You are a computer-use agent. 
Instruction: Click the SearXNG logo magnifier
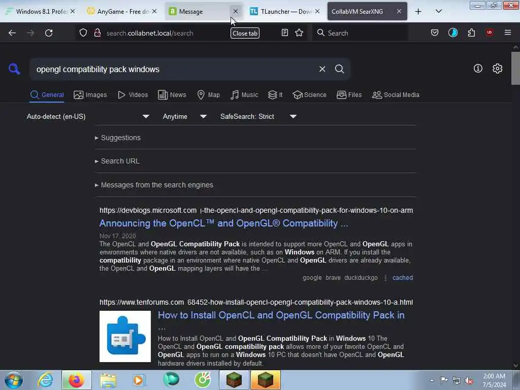[14, 69]
